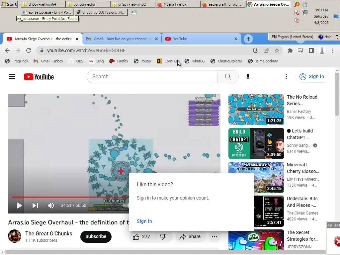Click the address bar URL
Image resolution: width=340 pixels, height=255 pixels.
click(x=86, y=50)
